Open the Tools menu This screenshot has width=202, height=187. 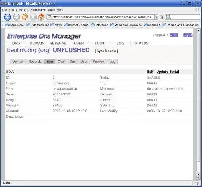click(x=51, y=10)
